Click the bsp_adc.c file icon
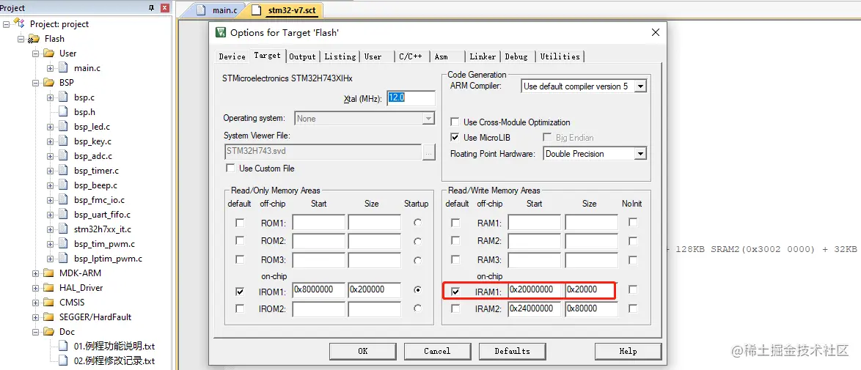 pyautogui.click(x=65, y=156)
